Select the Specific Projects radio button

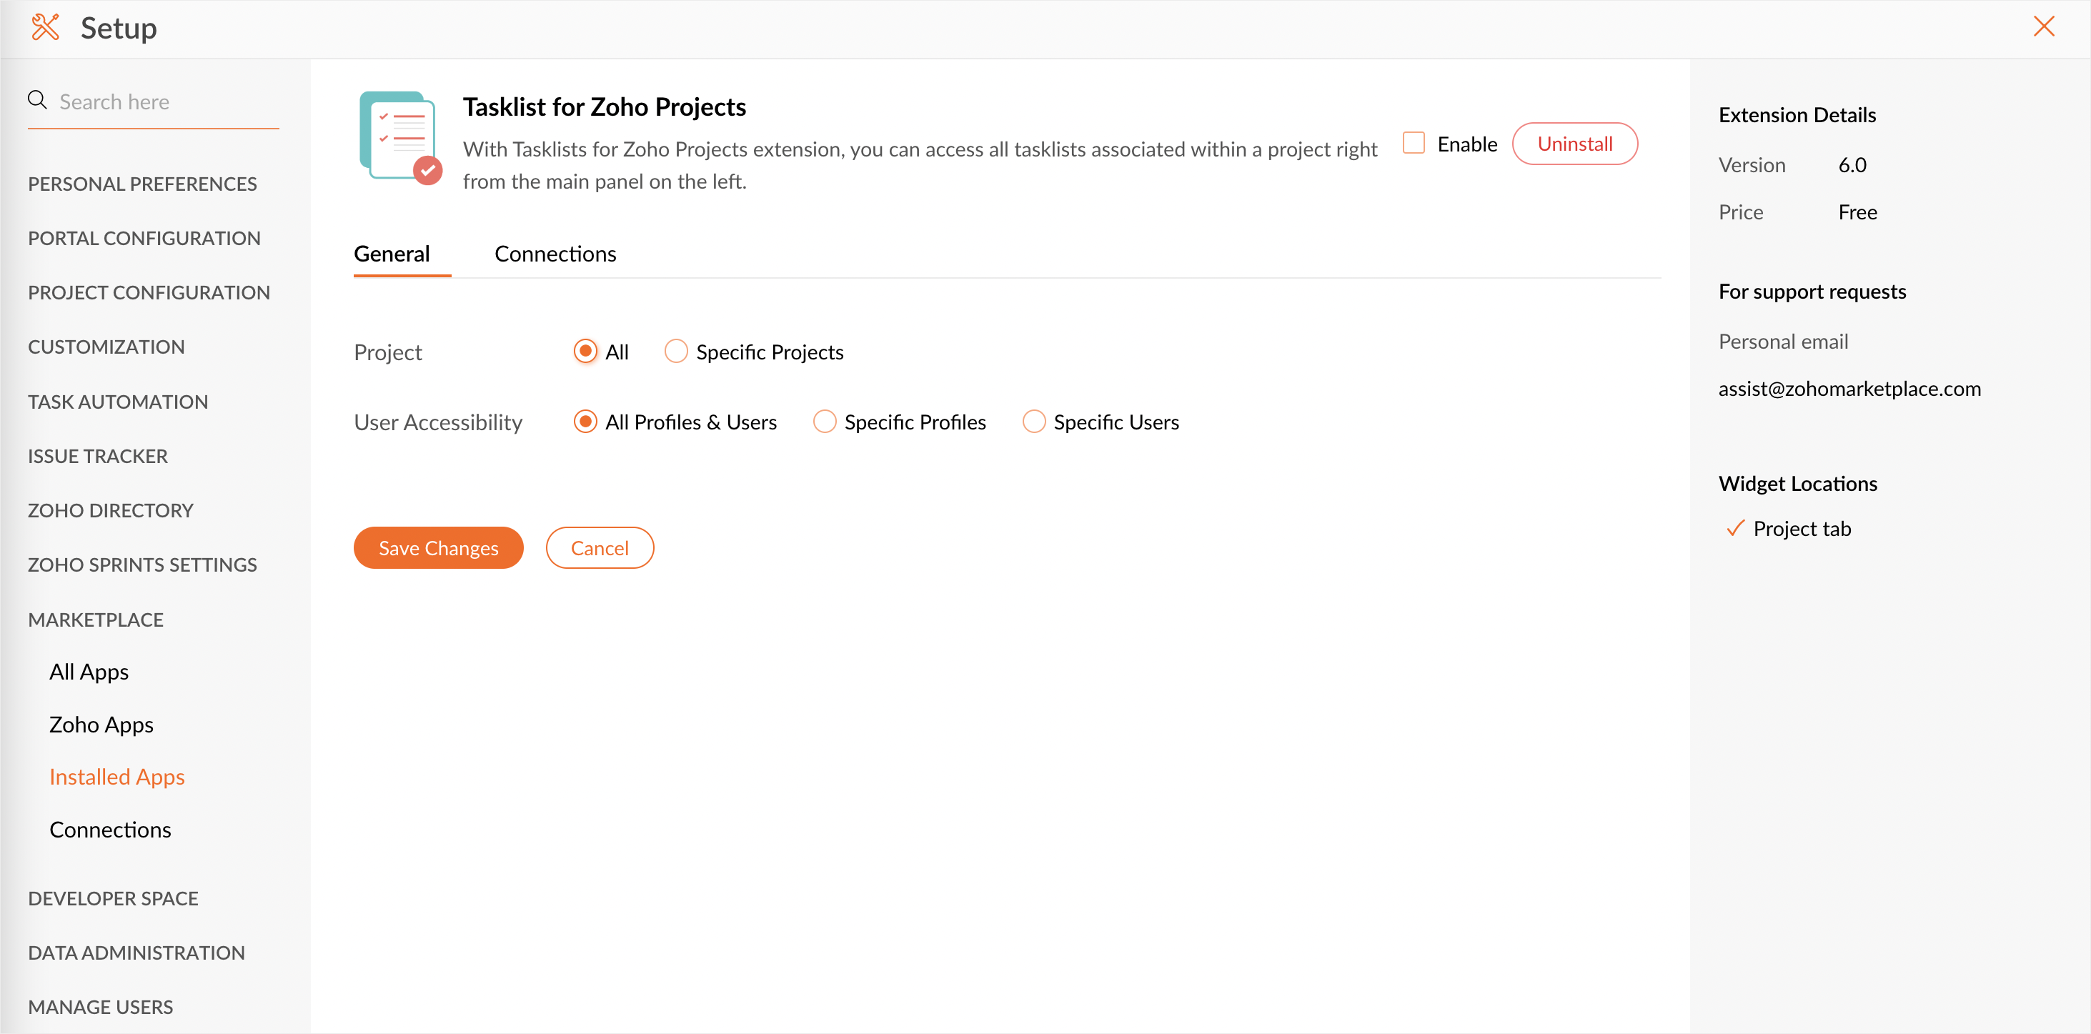[x=675, y=352]
